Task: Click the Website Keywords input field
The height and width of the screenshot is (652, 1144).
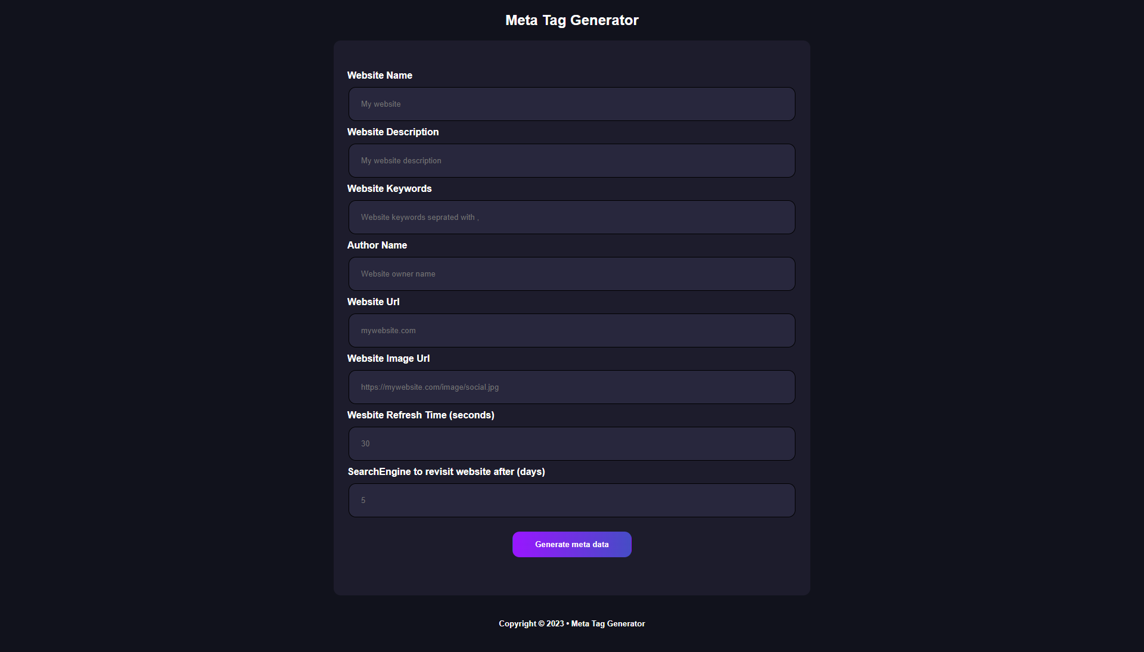Action: pos(571,217)
